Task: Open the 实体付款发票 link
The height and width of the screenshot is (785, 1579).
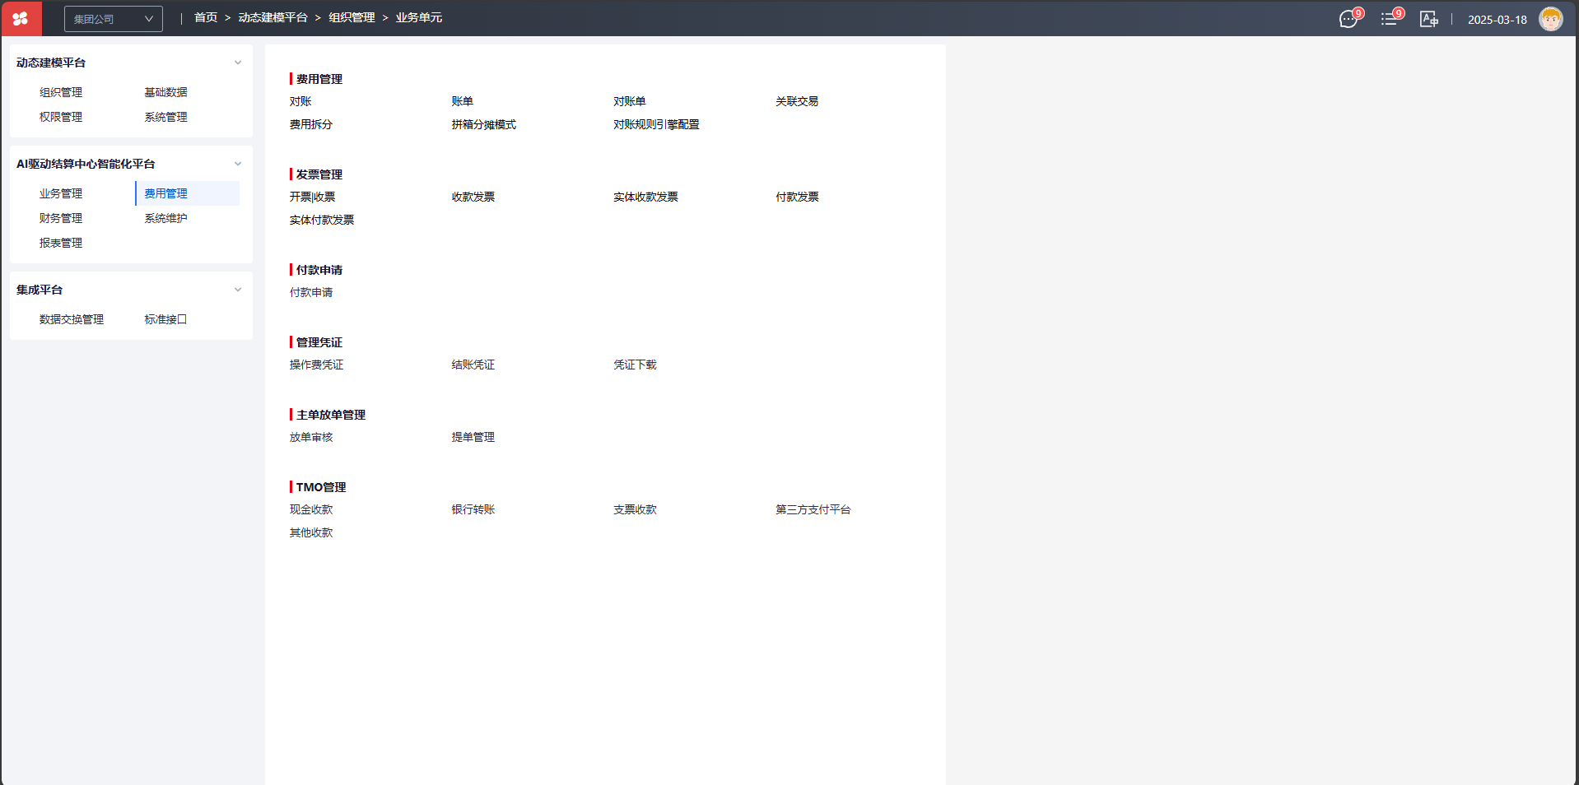Action: pos(322,220)
